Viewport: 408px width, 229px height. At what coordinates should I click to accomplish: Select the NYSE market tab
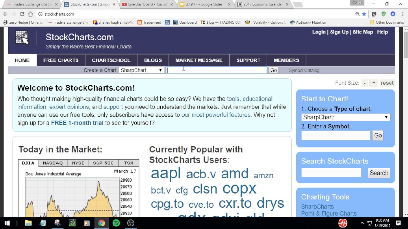click(x=78, y=163)
